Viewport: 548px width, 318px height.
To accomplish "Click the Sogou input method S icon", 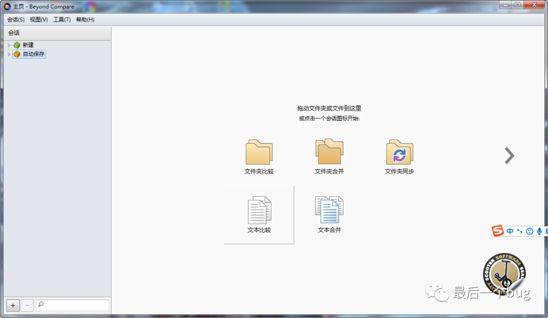I will (x=498, y=231).
